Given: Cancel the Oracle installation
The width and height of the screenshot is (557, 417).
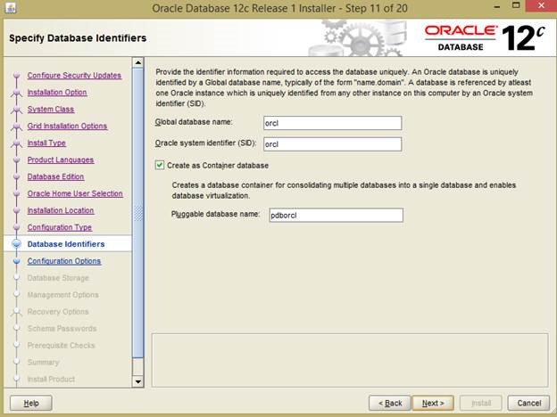Looking at the screenshot, I should pos(528,403).
